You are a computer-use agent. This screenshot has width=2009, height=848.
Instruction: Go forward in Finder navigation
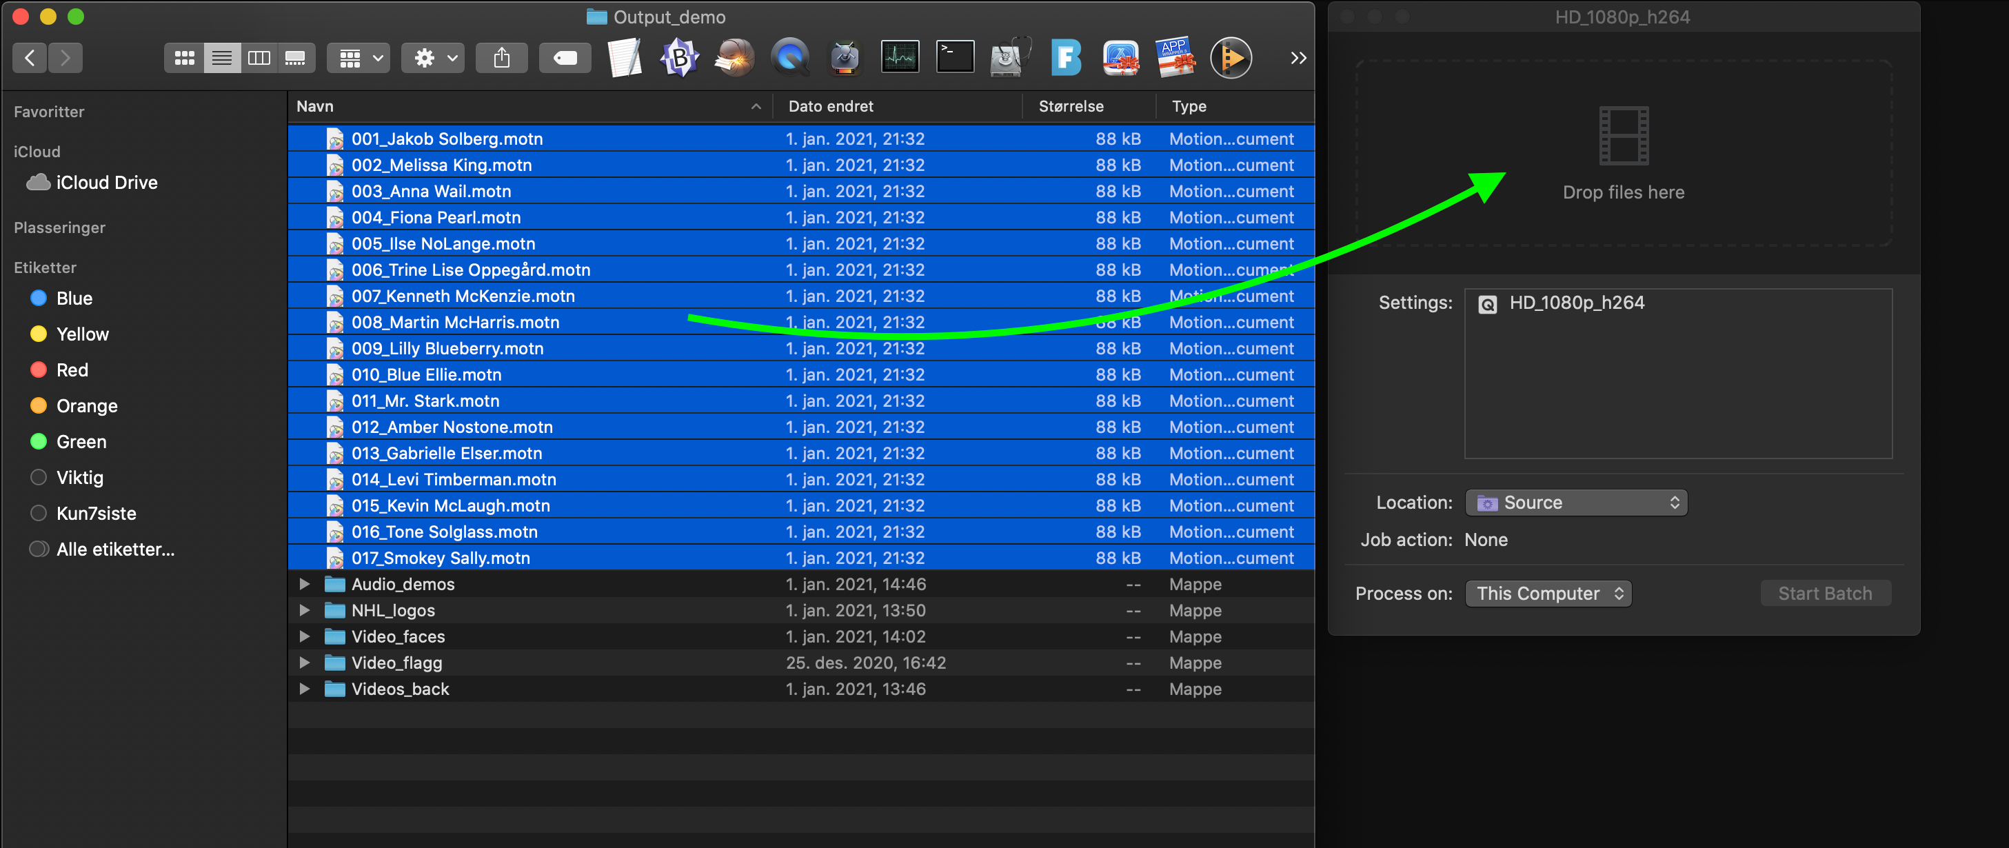(x=65, y=58)
